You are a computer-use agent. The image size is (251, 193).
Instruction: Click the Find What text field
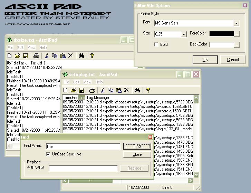pyautogui.click(x=83, y=146)
